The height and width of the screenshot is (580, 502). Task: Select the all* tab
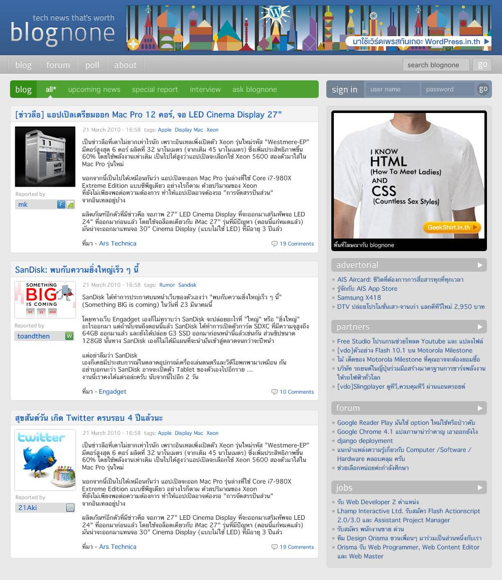pyautogui.click(x=51, y=89)
